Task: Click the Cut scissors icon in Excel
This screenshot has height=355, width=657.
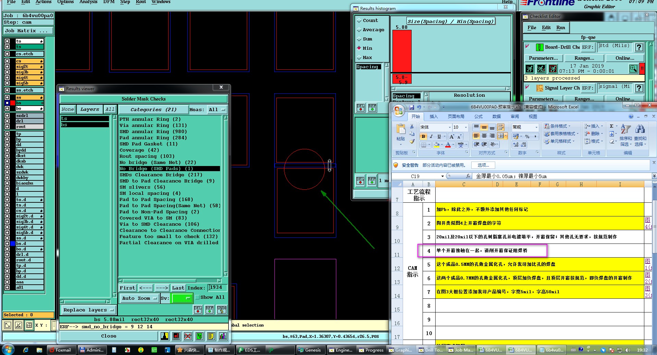Action: pos(412,127)
